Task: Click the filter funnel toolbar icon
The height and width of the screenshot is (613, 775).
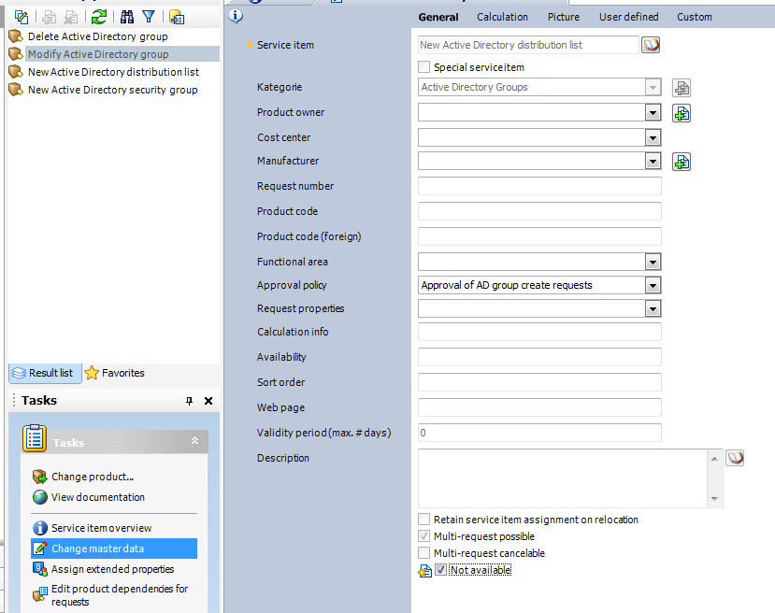Action: [x=149, y=18]
